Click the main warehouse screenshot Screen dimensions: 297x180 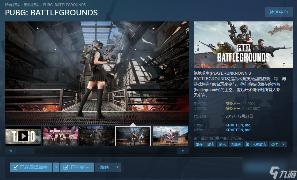point(97,73)
